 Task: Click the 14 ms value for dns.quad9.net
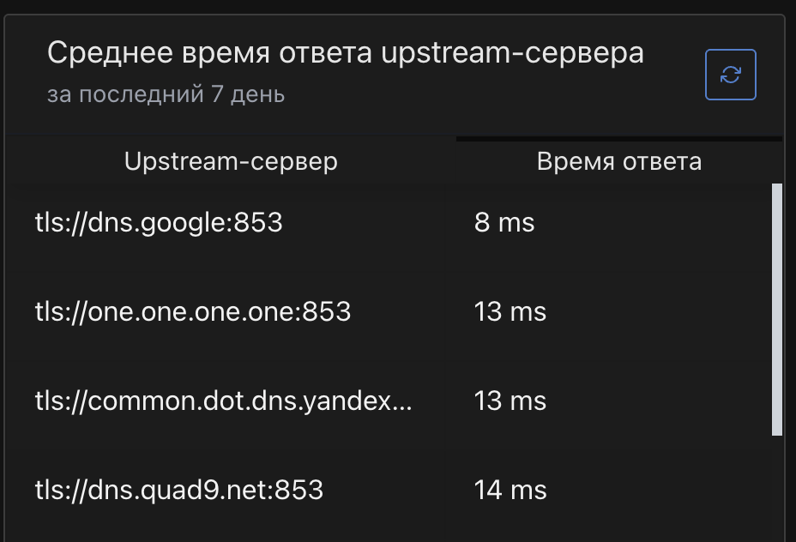point(511,490)
